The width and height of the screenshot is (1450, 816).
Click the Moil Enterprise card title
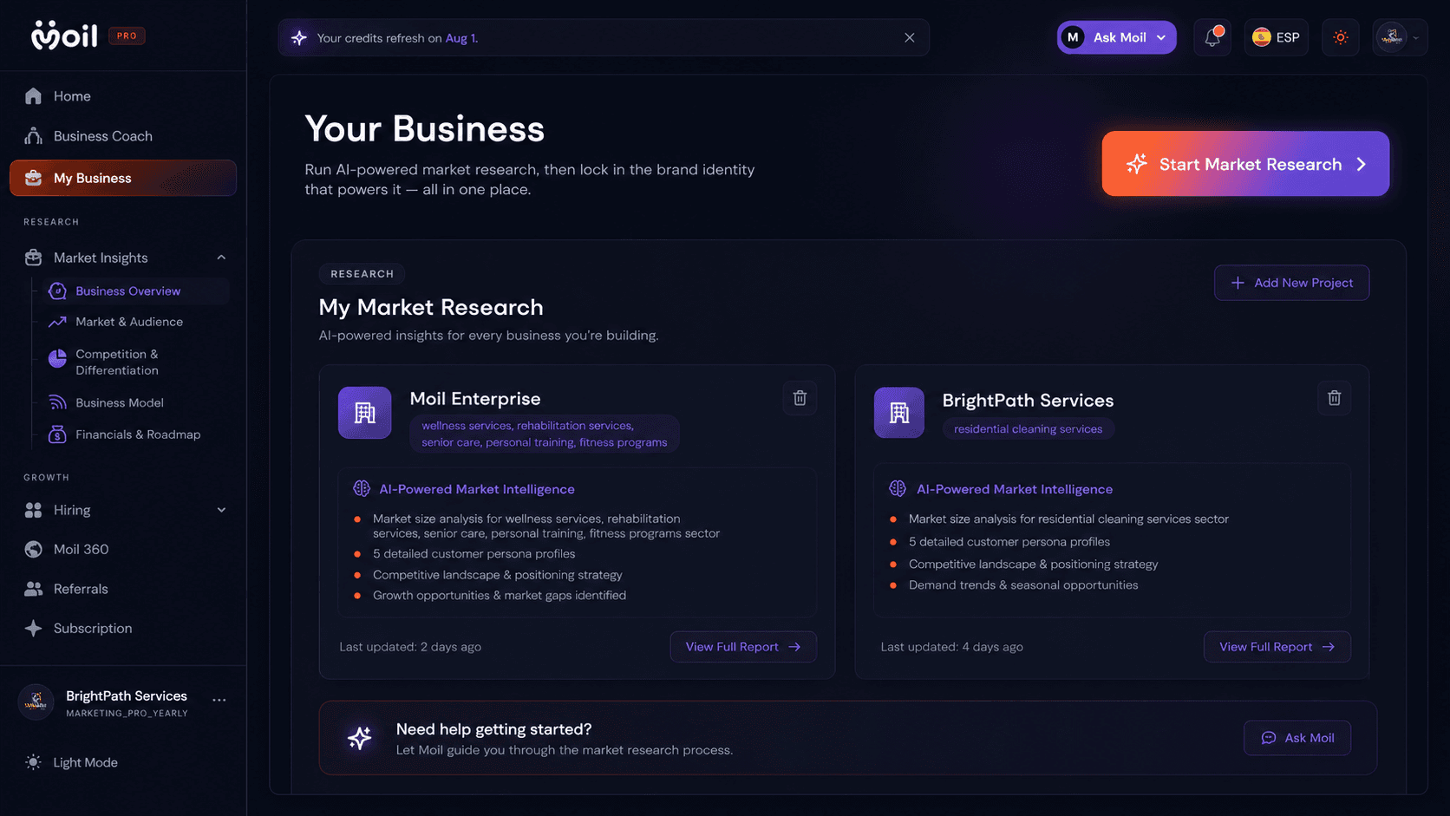point(475,399)
